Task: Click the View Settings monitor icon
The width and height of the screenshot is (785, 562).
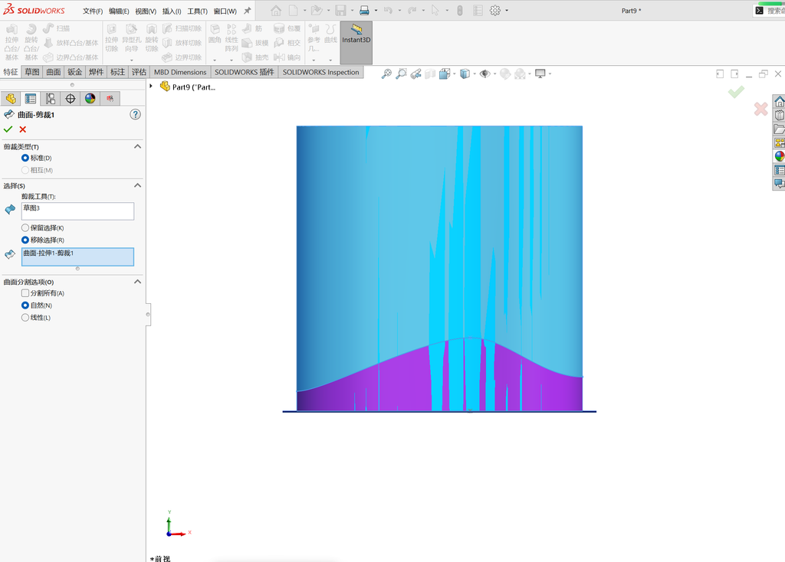Action: [x=540, y=74]
